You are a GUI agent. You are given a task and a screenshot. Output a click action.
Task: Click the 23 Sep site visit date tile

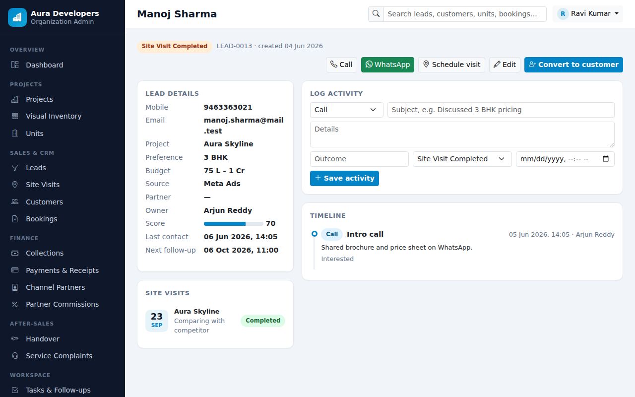pyautogui.click(x=157, y=321)
